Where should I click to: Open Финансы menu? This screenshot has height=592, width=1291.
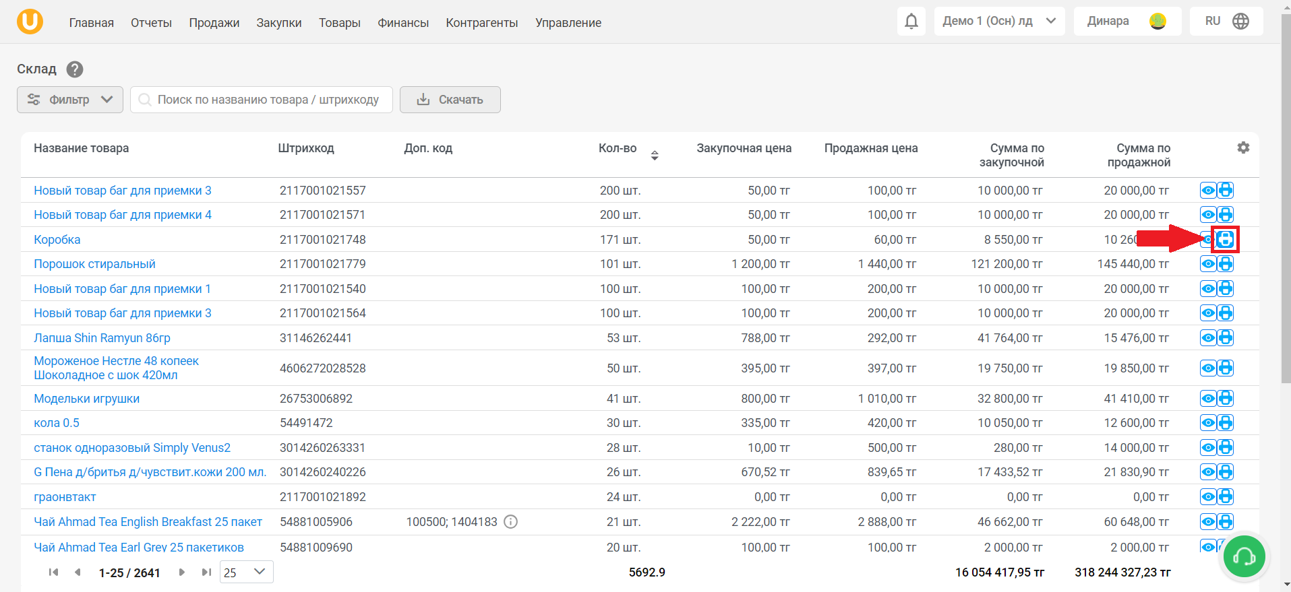403,23
